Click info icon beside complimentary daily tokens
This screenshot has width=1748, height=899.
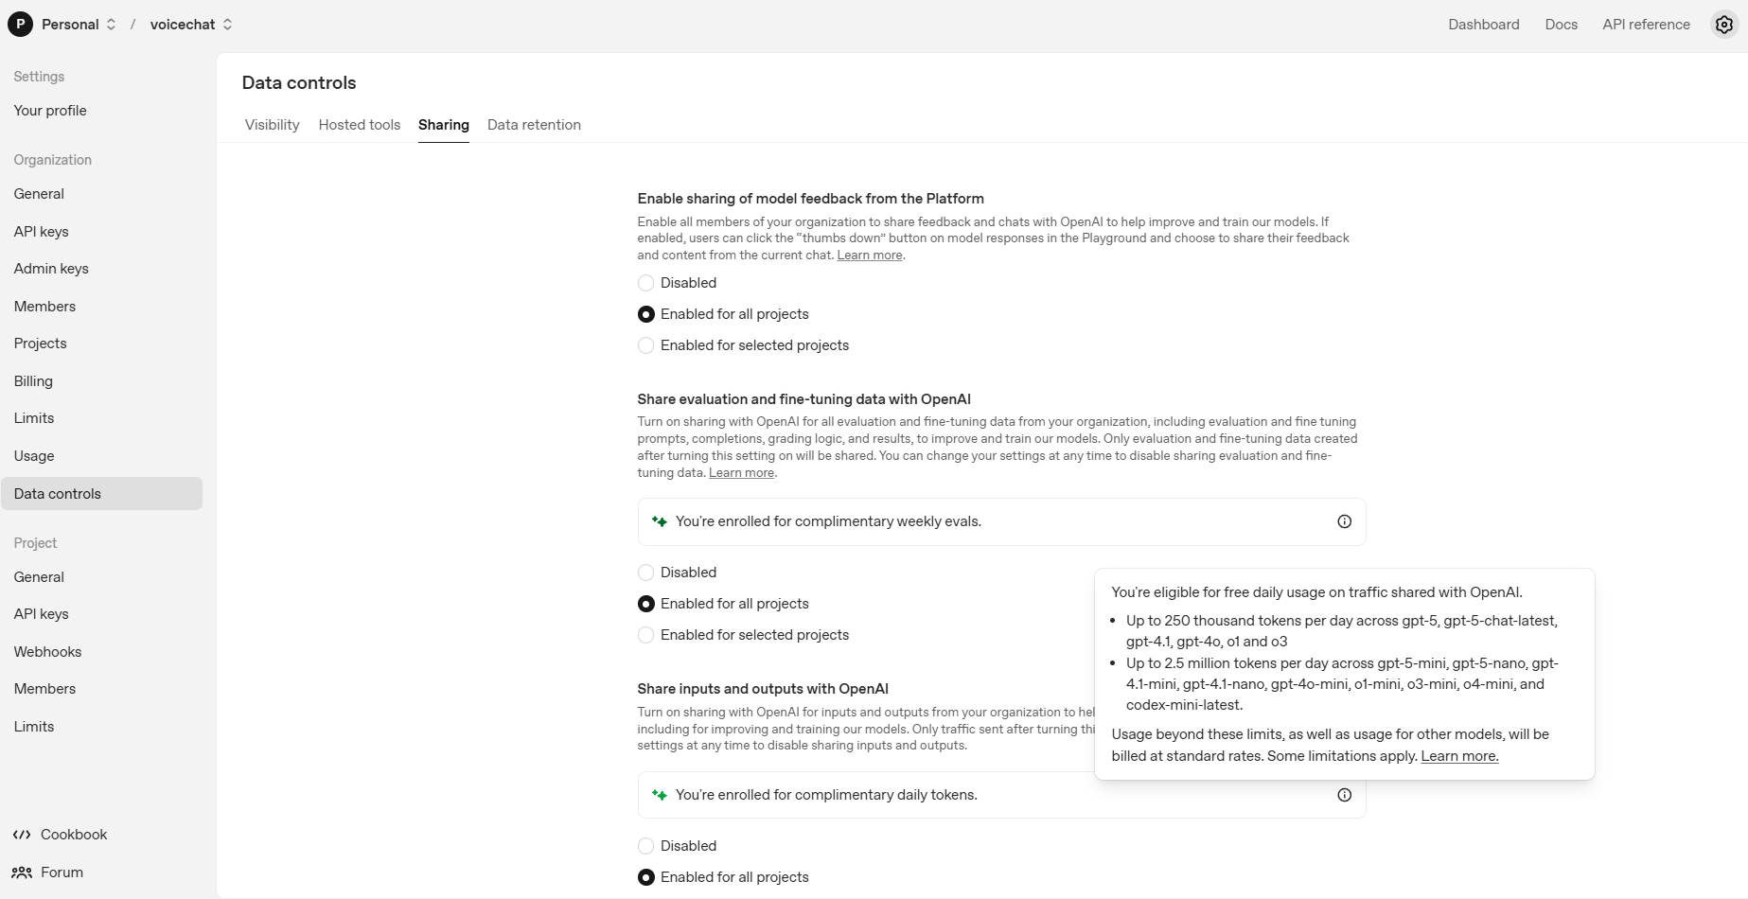tap(1344, 795)
